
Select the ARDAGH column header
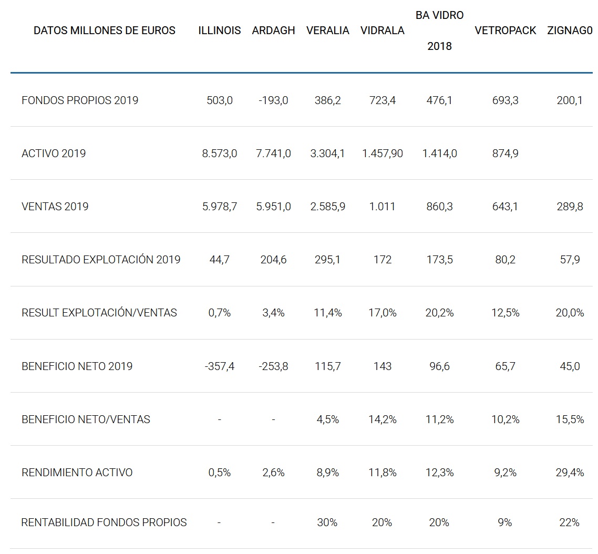click(273, 30)
